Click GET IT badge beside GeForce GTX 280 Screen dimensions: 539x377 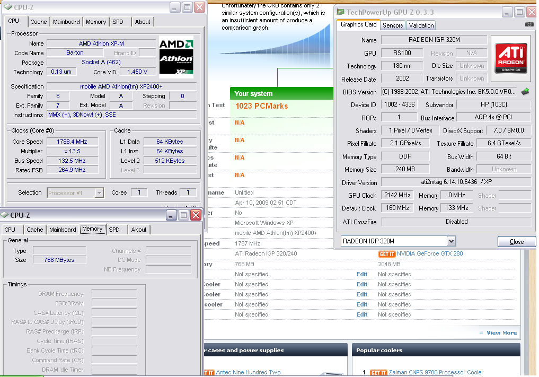(x=387, y=254)
